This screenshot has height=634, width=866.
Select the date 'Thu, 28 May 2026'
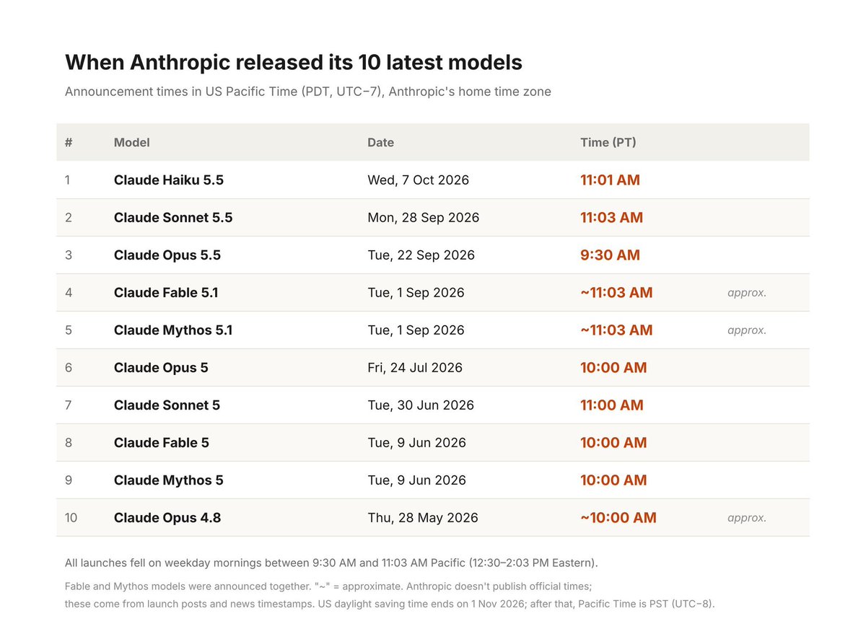coord(423,517)
